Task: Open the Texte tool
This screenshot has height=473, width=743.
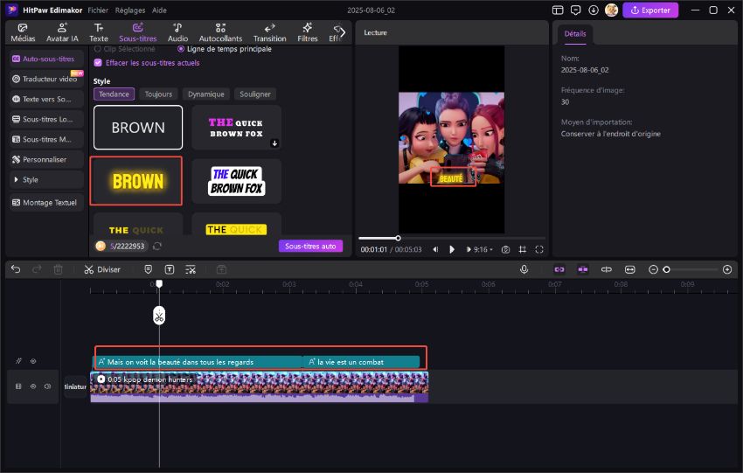Action: tap(99, 32)
